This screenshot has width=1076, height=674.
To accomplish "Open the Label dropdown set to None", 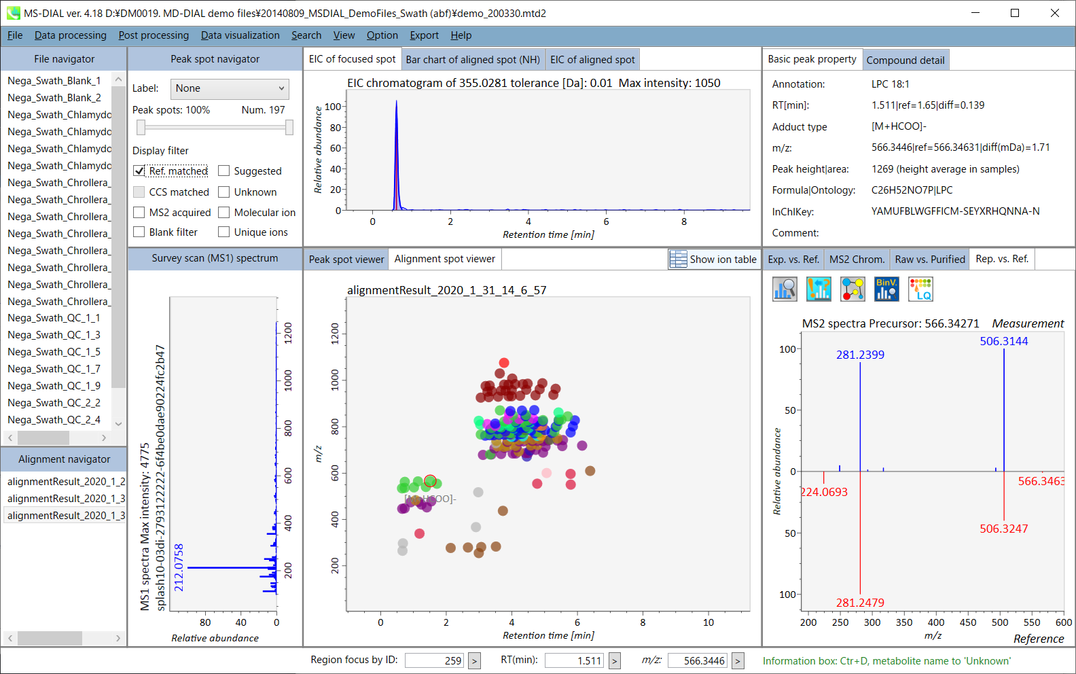I will [229, 88].
